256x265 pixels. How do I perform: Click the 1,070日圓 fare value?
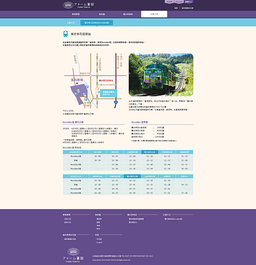pyautogui.click(x=159, y=137)
